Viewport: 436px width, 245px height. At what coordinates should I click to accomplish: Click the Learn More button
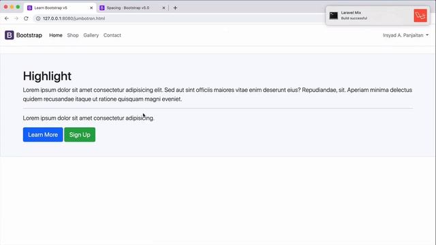43,135
